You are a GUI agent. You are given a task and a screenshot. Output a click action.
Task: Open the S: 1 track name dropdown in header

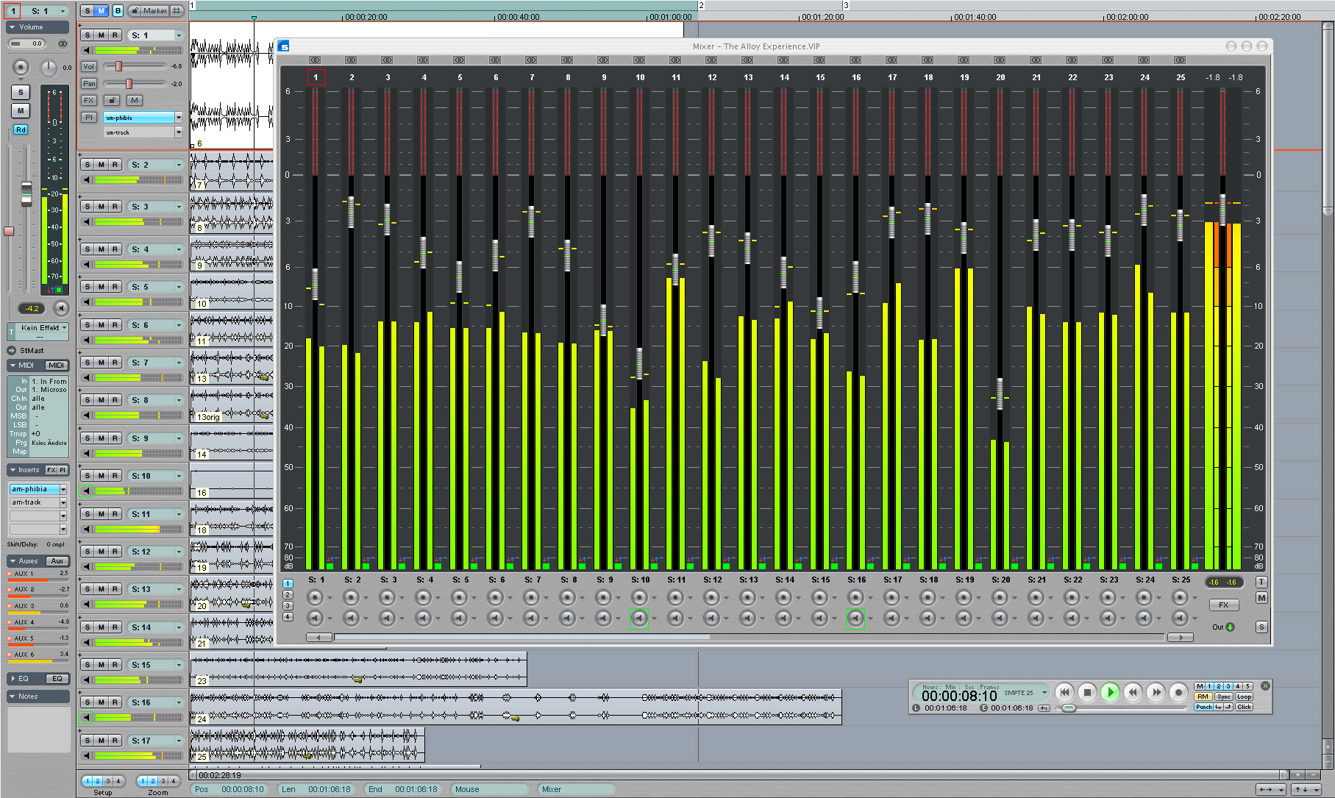click(63, 11)
